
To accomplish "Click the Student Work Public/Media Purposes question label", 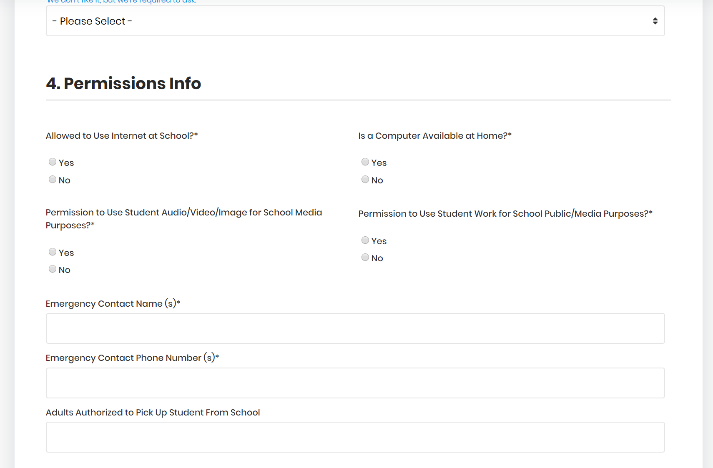I will pyautogui.click(x=505, y=214).
